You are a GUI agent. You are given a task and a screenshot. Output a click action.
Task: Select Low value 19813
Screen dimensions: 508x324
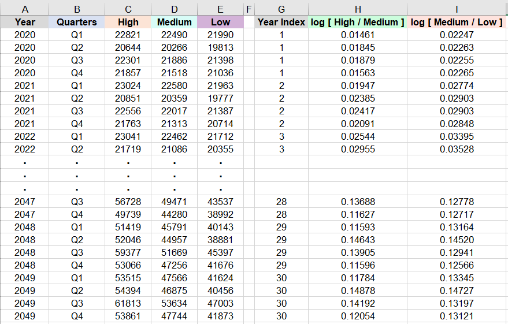tap(220, 47)
